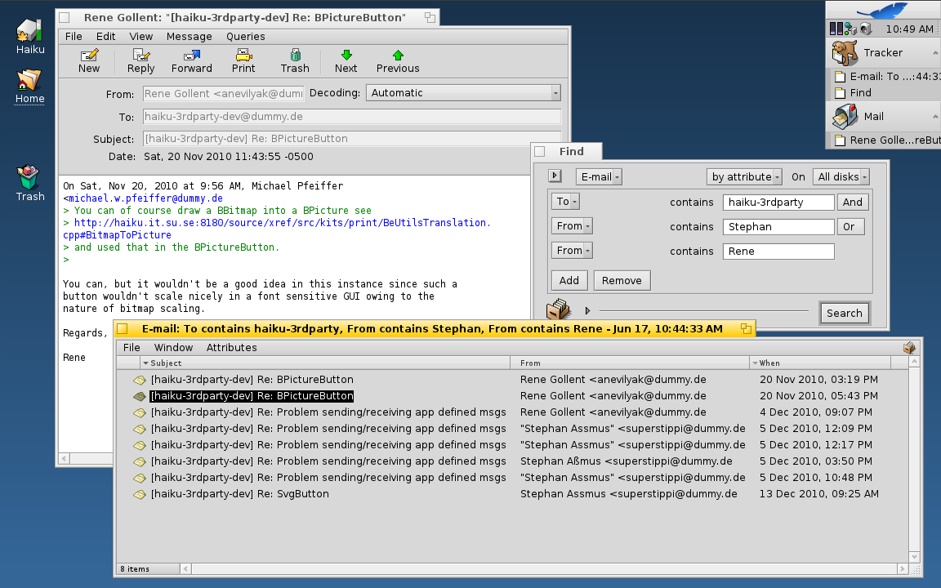Viewport: 941px width, 588px height.
Task: Open the Home folder on desktop
Action: (x=29, y=81)
